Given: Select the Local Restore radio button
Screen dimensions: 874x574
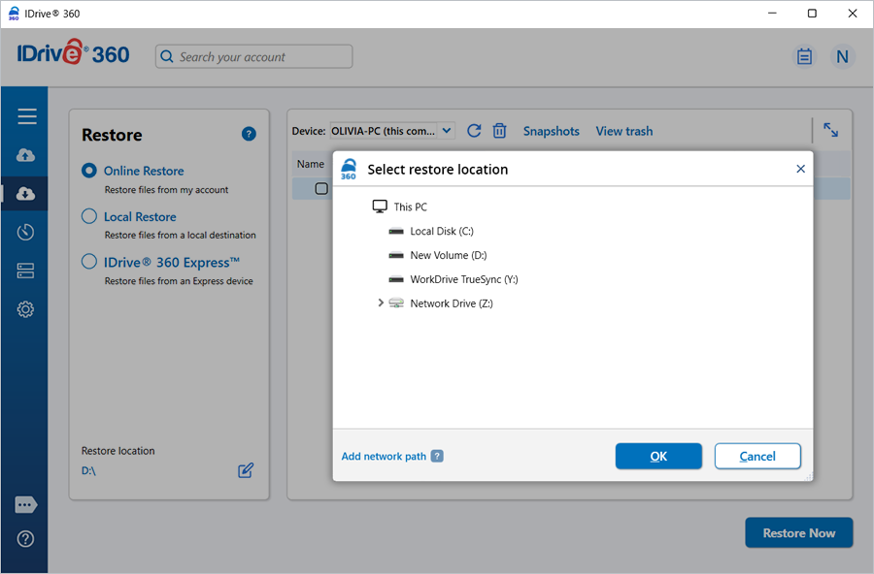Looking at the screenshot, I should (x=89, y=216).
